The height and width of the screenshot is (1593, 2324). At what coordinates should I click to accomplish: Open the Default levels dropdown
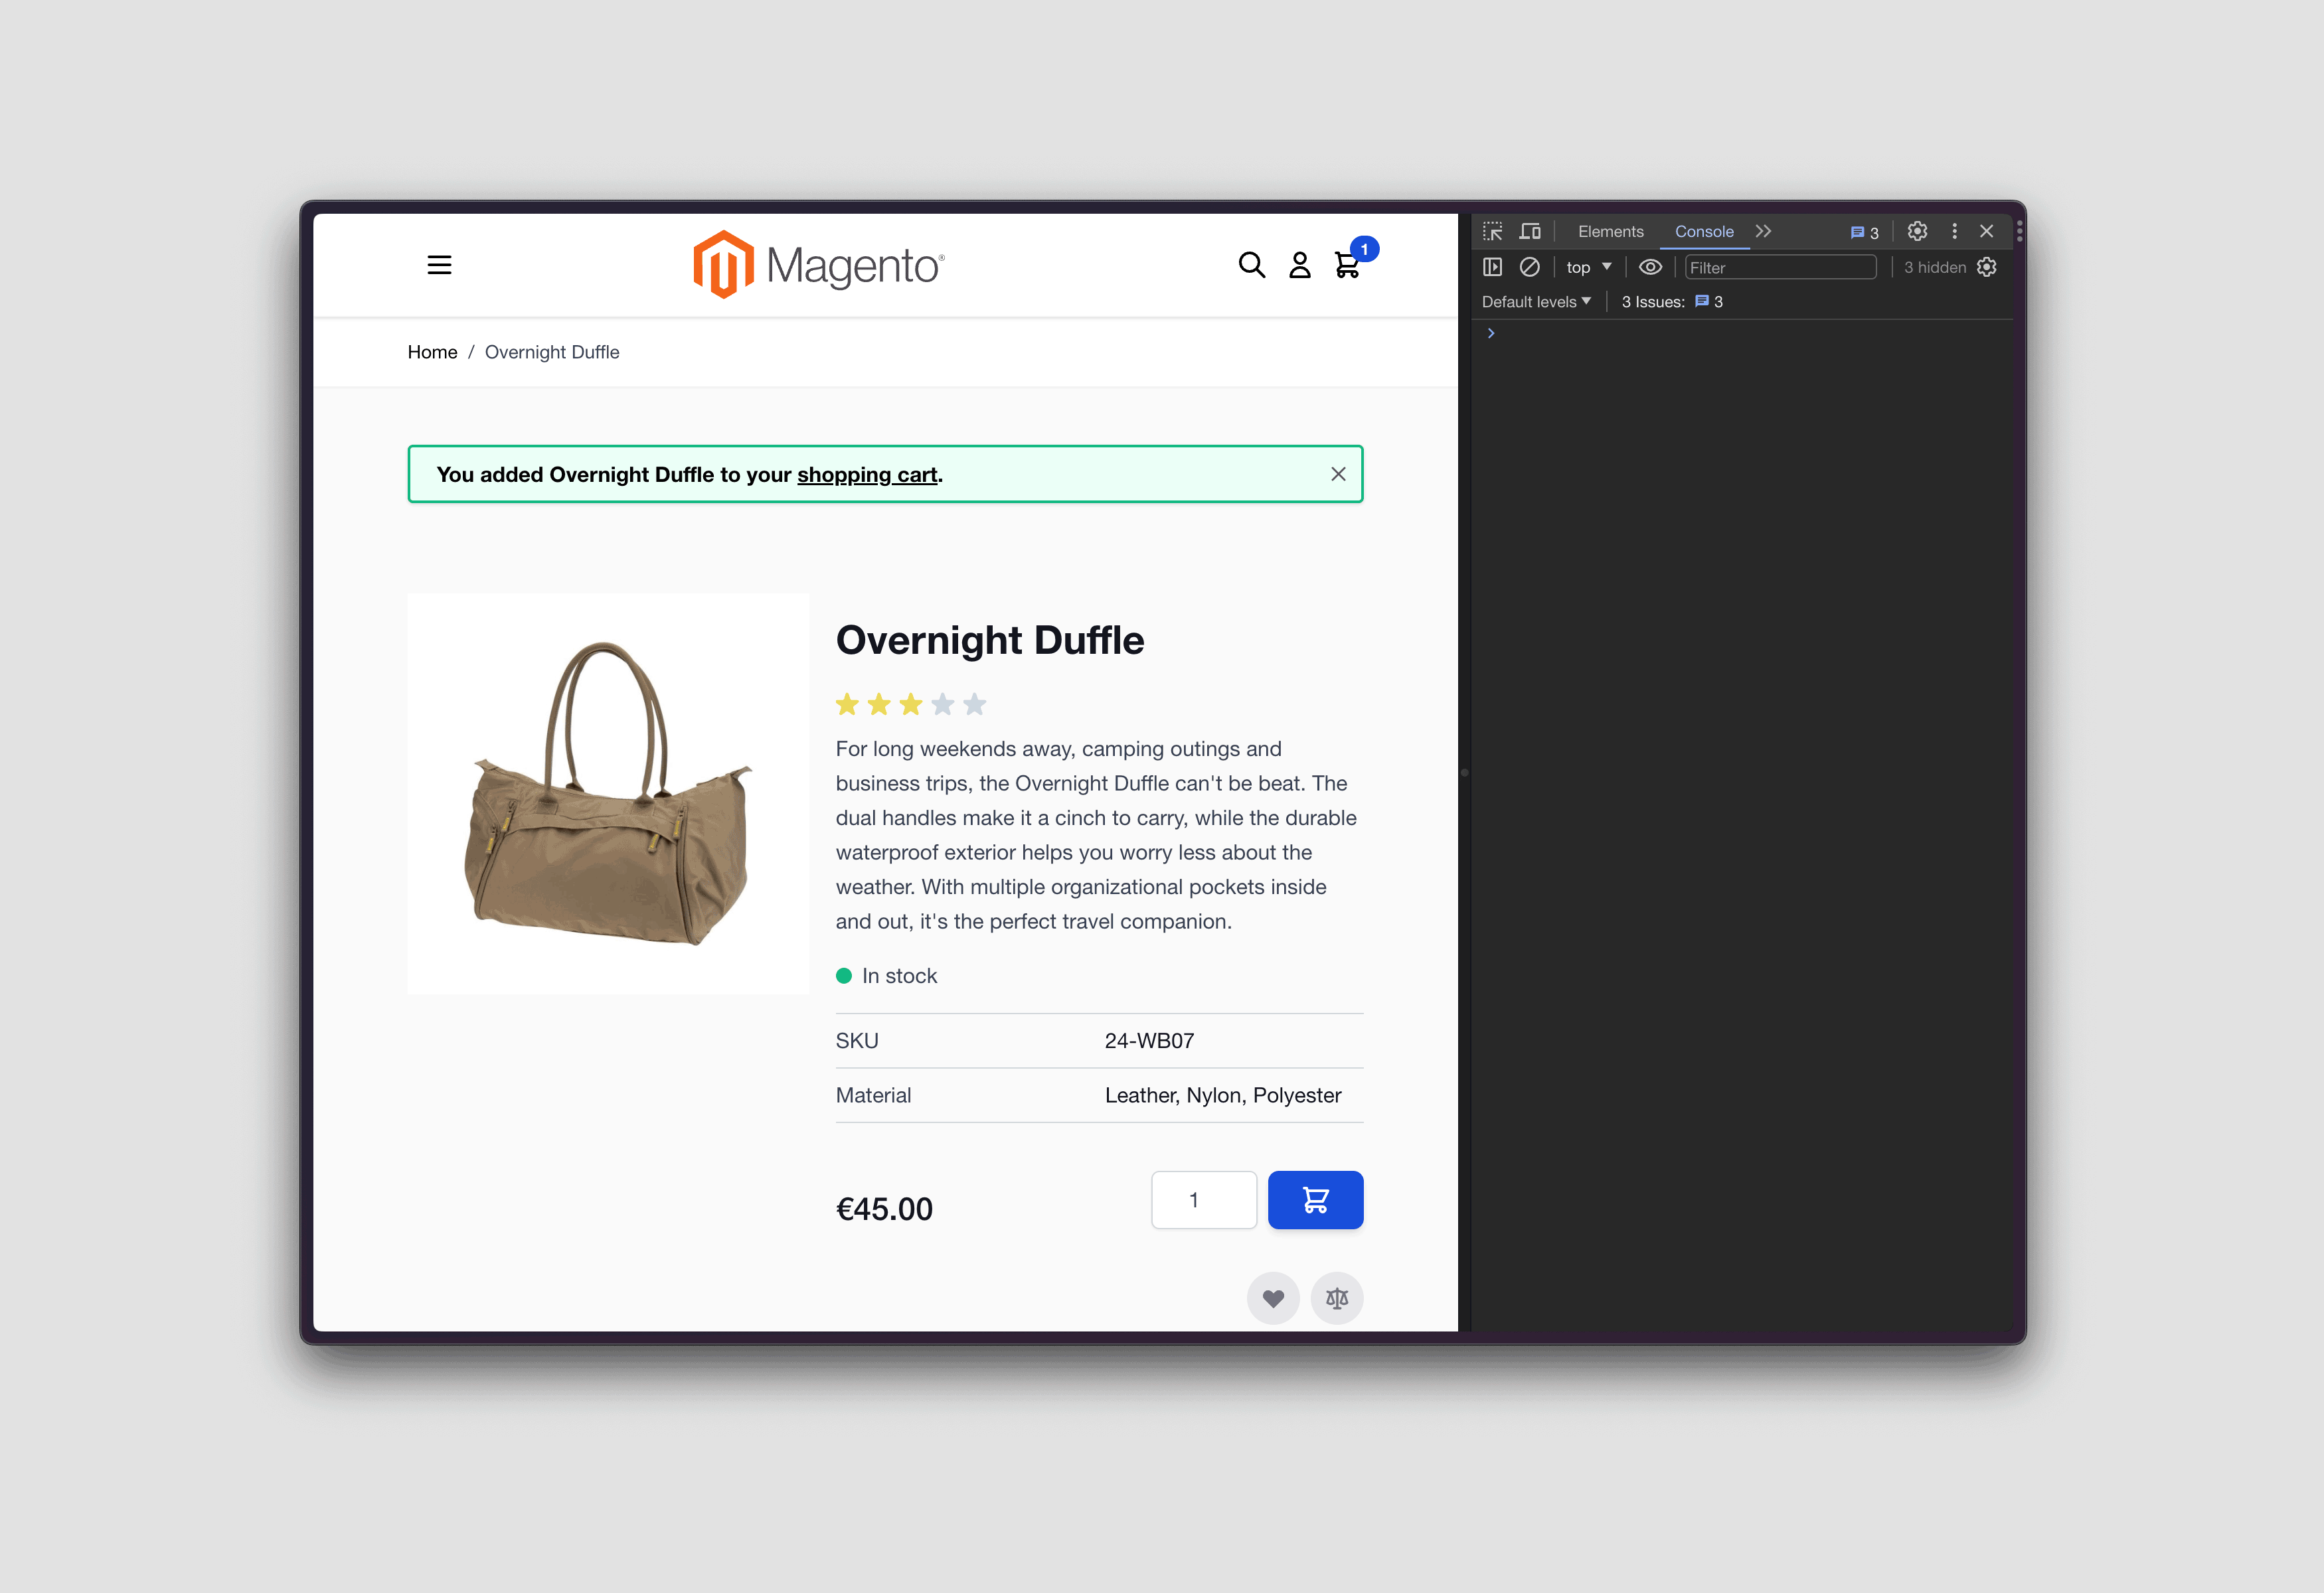[1535, 302]
